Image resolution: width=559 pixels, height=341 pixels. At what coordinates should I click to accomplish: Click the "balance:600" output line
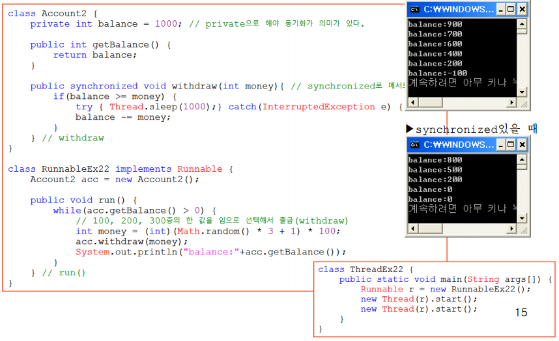pyautogui.click(x=435, y=44)
